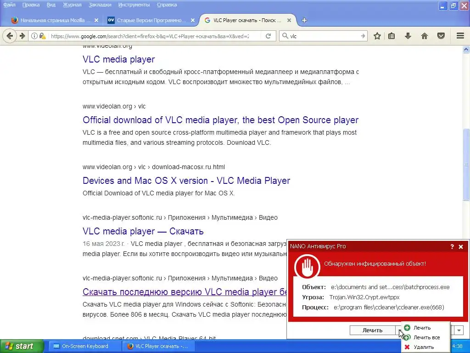Open the Firefox hamburger menu
This screenshot has width=470, height=353.
pyautogui.click(x=460, y=36)
